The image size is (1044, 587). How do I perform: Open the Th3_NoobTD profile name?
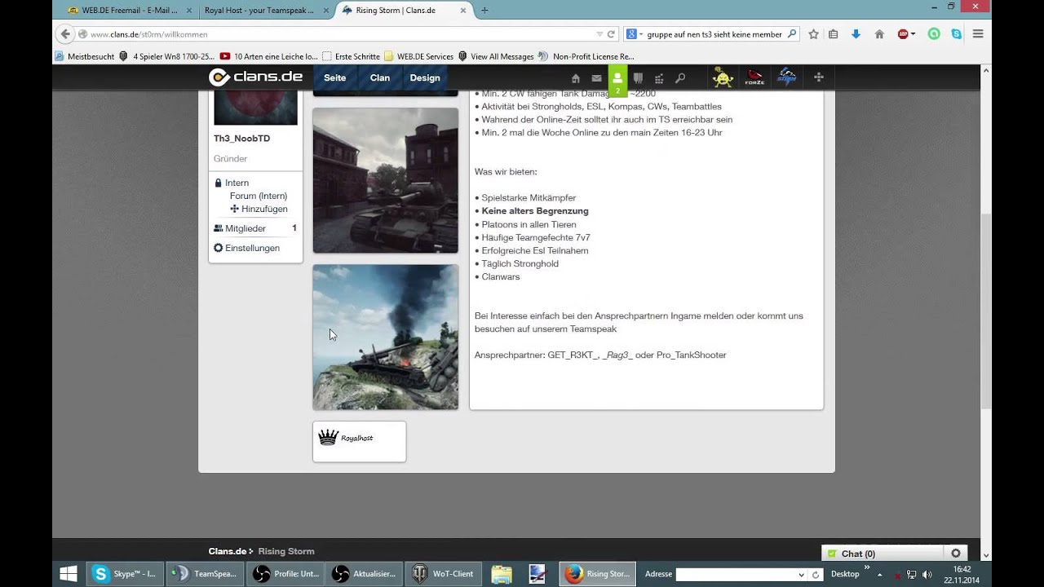(x=241, y=139)
